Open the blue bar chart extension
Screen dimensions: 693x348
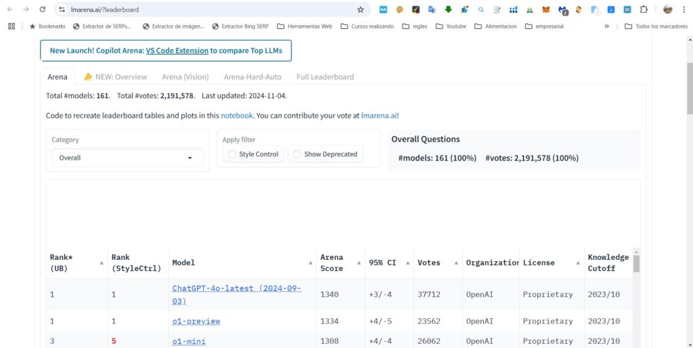[x=513, y=9]
